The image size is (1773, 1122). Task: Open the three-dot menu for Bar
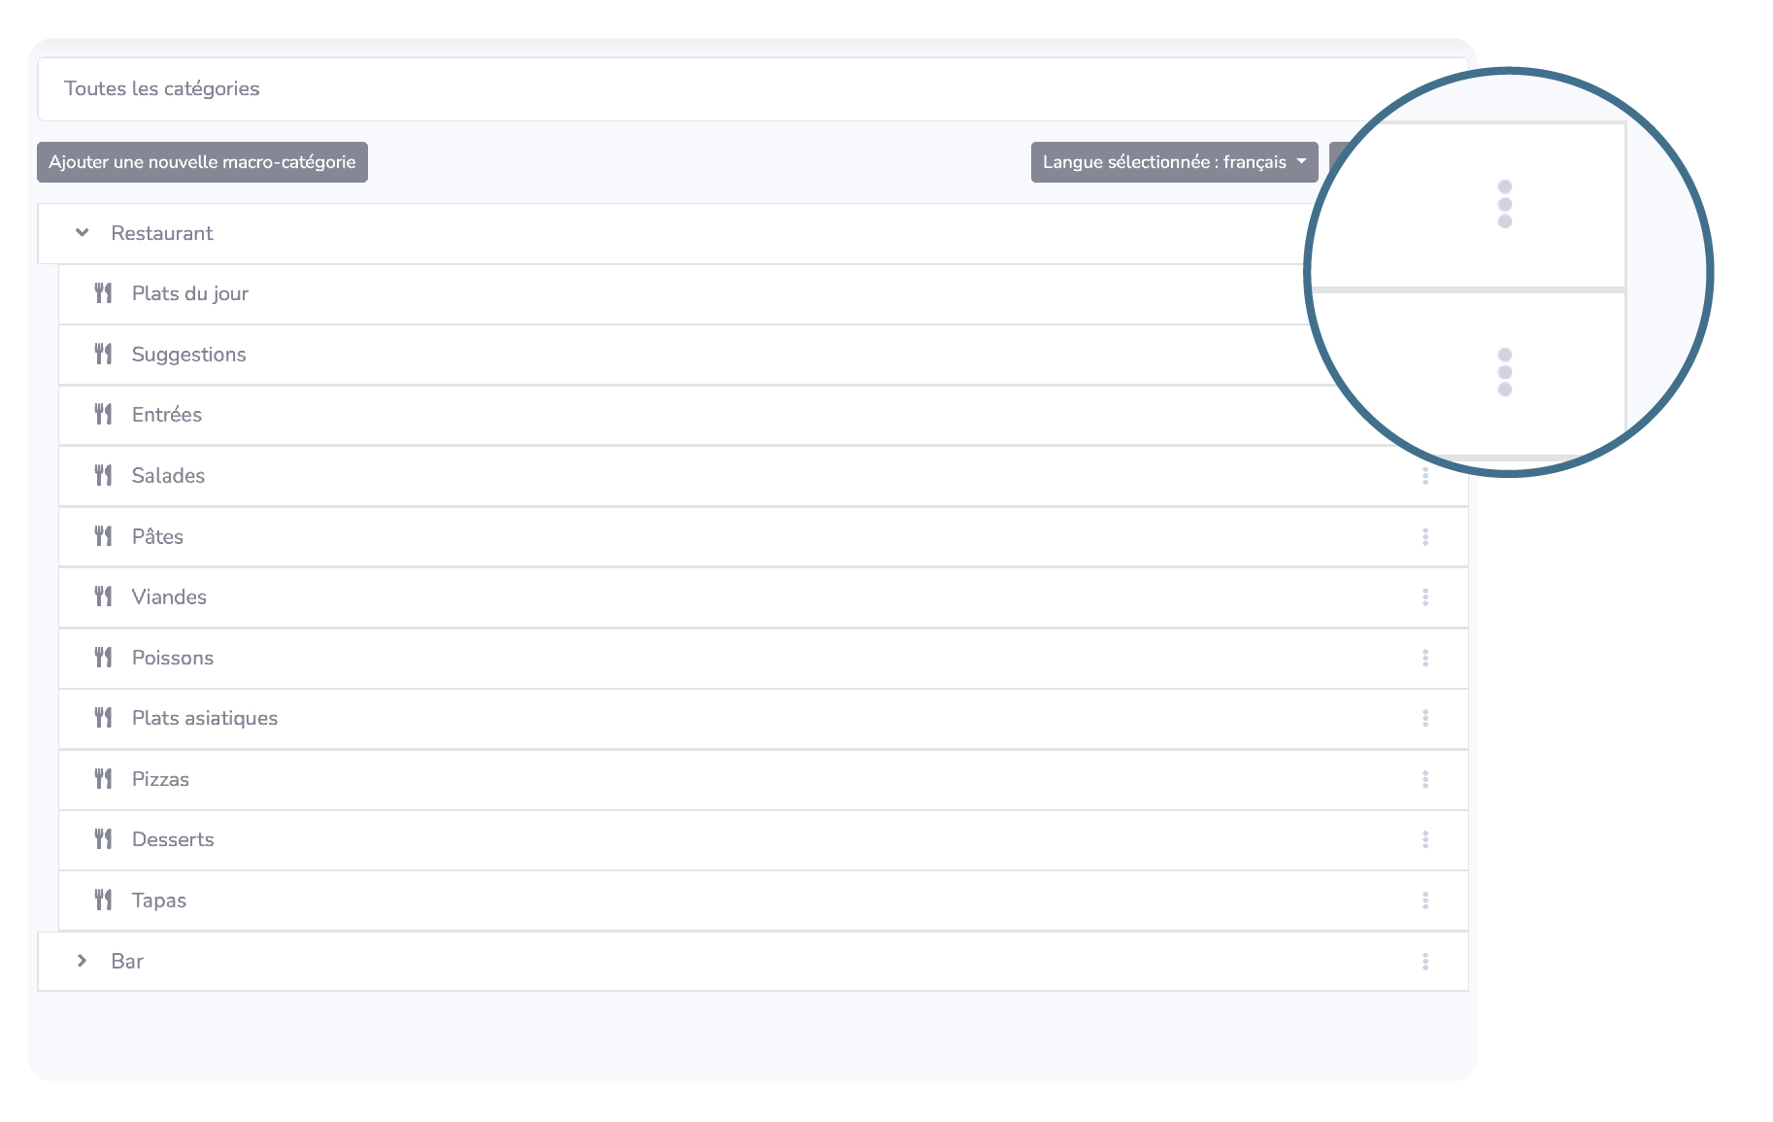tap(1424, 962)
